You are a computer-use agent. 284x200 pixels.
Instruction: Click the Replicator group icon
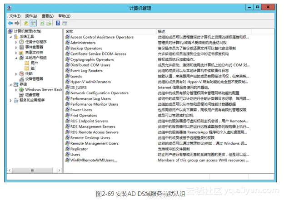[67, 149]
